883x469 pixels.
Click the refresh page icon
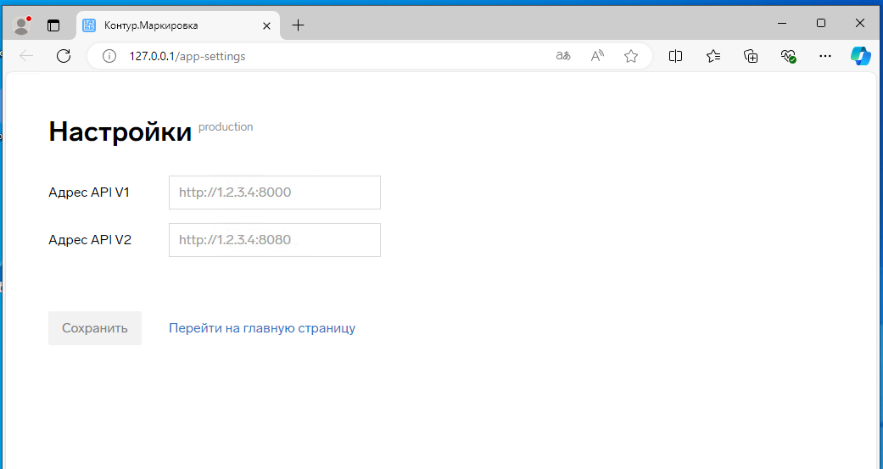pyautogui.click(x=64, y=56)
